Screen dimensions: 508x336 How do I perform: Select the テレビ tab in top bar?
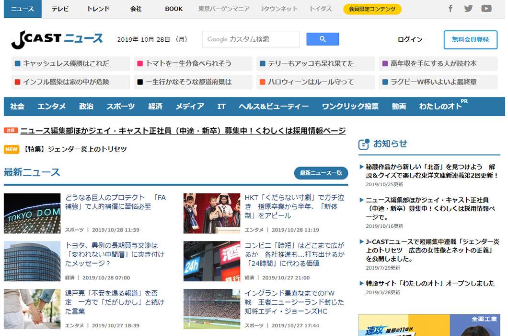tap(60, 9)
